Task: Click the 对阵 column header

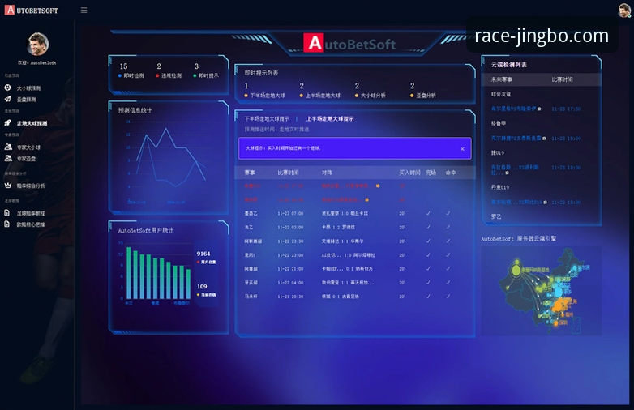Action: click(x=327, y=173)
